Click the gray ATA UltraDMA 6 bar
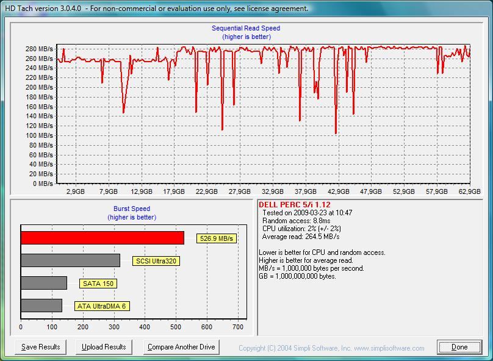The height and width of the screenshot is (361, 493). [x=41, y=306]
